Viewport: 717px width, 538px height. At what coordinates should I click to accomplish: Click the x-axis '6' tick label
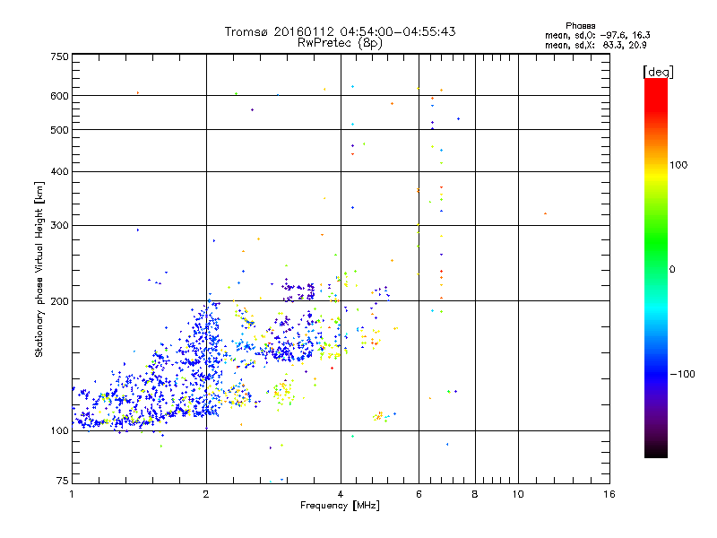[419, 494]
